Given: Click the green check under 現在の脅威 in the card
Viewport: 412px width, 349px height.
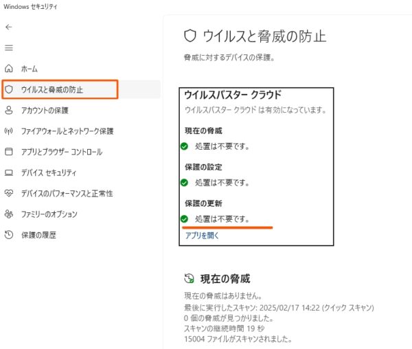Looking at the screenshot, I should 184,146.
